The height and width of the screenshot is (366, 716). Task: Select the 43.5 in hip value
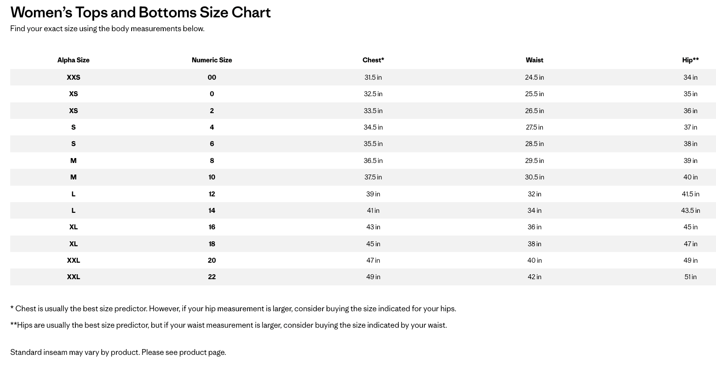point(690,211)
